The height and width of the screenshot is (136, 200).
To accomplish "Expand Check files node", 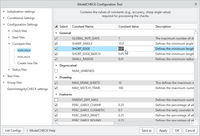I will click(9, 31).
